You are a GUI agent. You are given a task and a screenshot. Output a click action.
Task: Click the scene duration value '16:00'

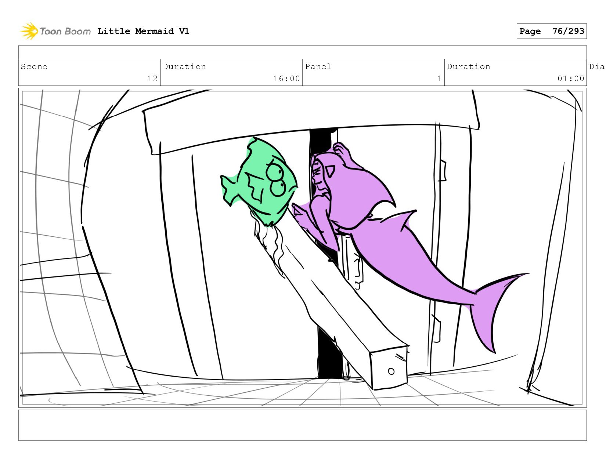click(286, 79)
